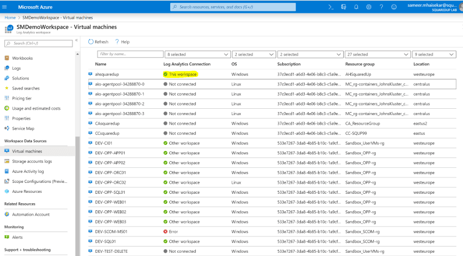The image size is (463, 256).
Task: Type in the Filter by name field
Action: [x=130, y=55]
